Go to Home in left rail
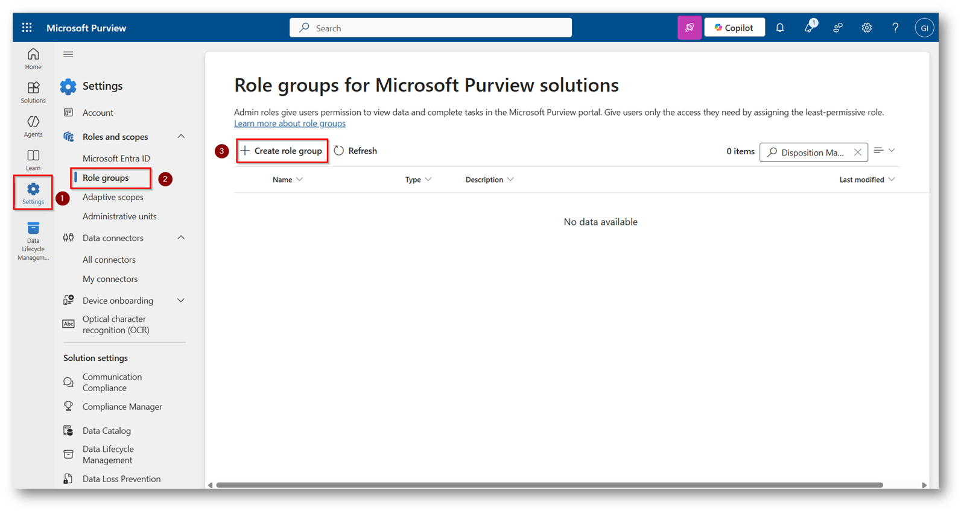964x514 pixels. (33, 59)
